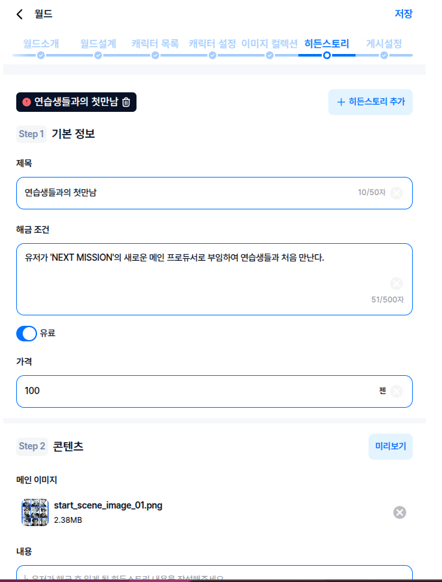The image size is (442, 582).
Task: Click the back arrow to leave 월드 editor
Action: 18,14
